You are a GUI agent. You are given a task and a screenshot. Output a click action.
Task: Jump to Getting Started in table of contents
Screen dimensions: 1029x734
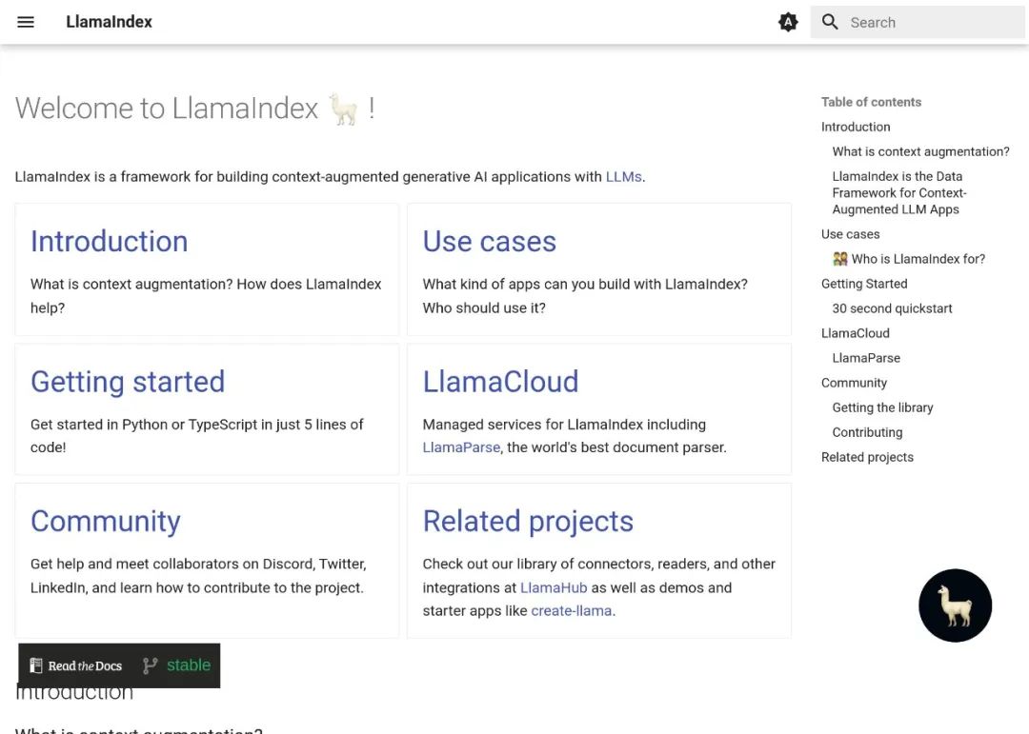click(863, 284)
